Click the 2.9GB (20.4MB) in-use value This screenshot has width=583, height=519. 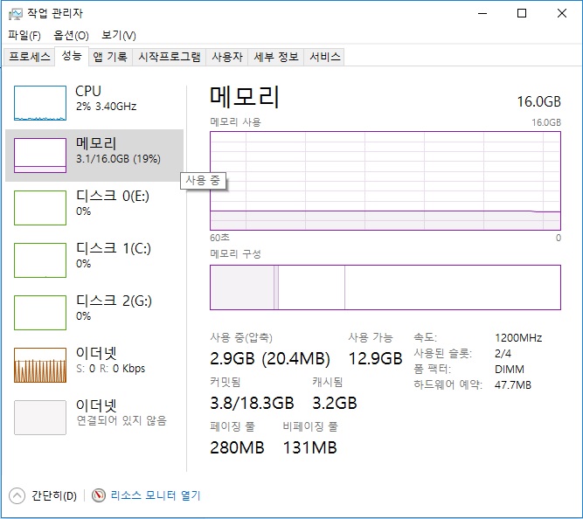pyautogui.click(x=270, y=358)
